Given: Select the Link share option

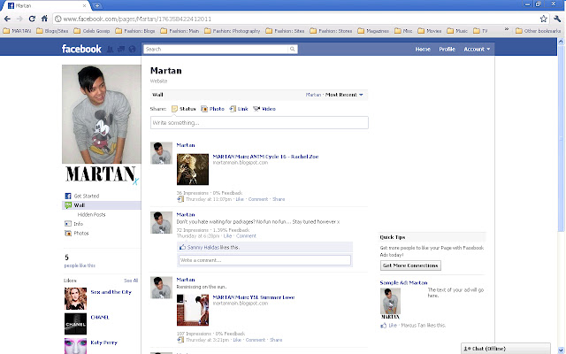Looking at the screenshot, I should (239, 109).
